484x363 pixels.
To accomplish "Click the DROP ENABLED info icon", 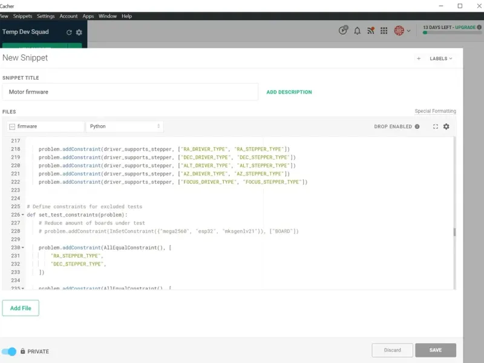I will (x=417, y=126).
